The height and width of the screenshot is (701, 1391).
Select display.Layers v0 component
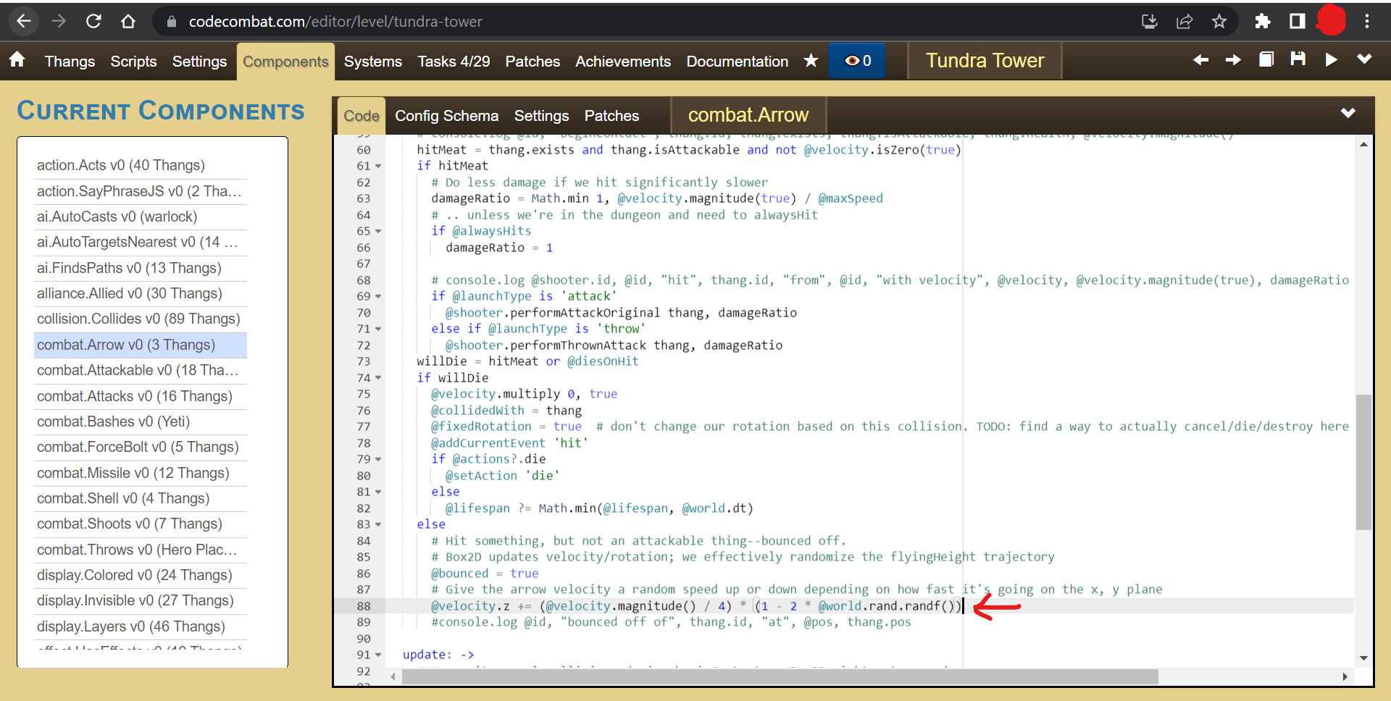coord(141,627)
